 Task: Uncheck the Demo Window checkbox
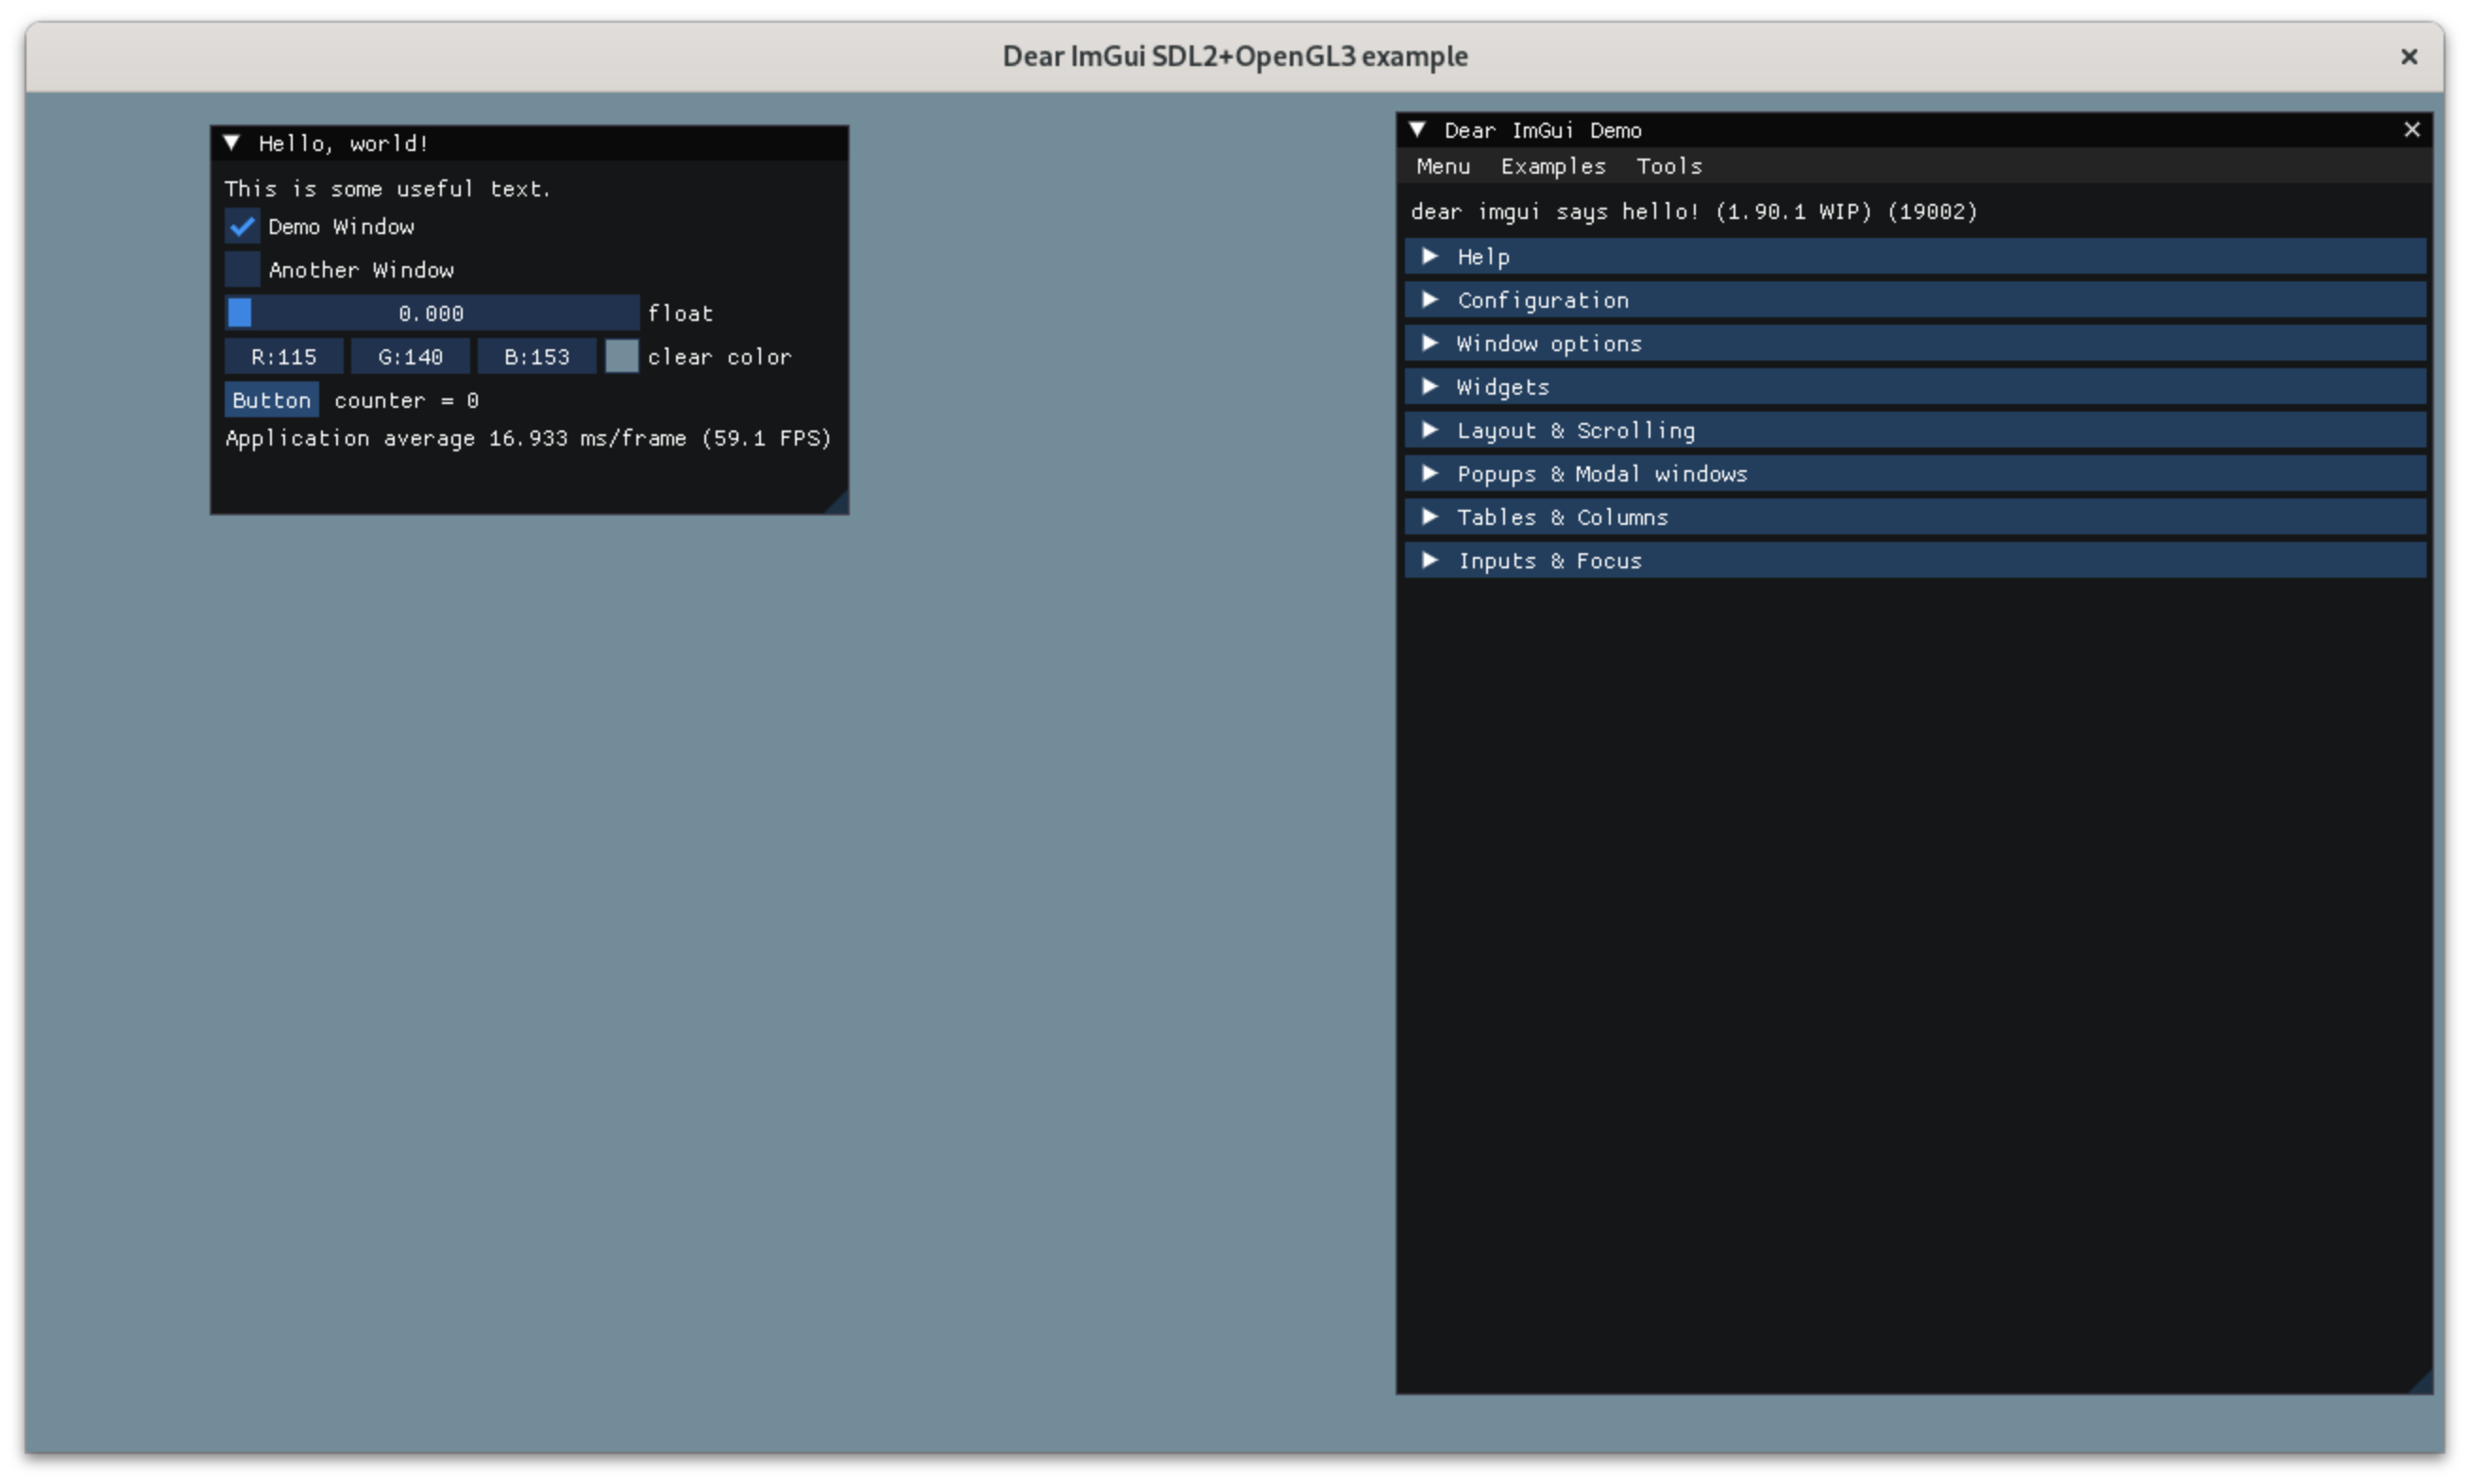click(242, 227)
